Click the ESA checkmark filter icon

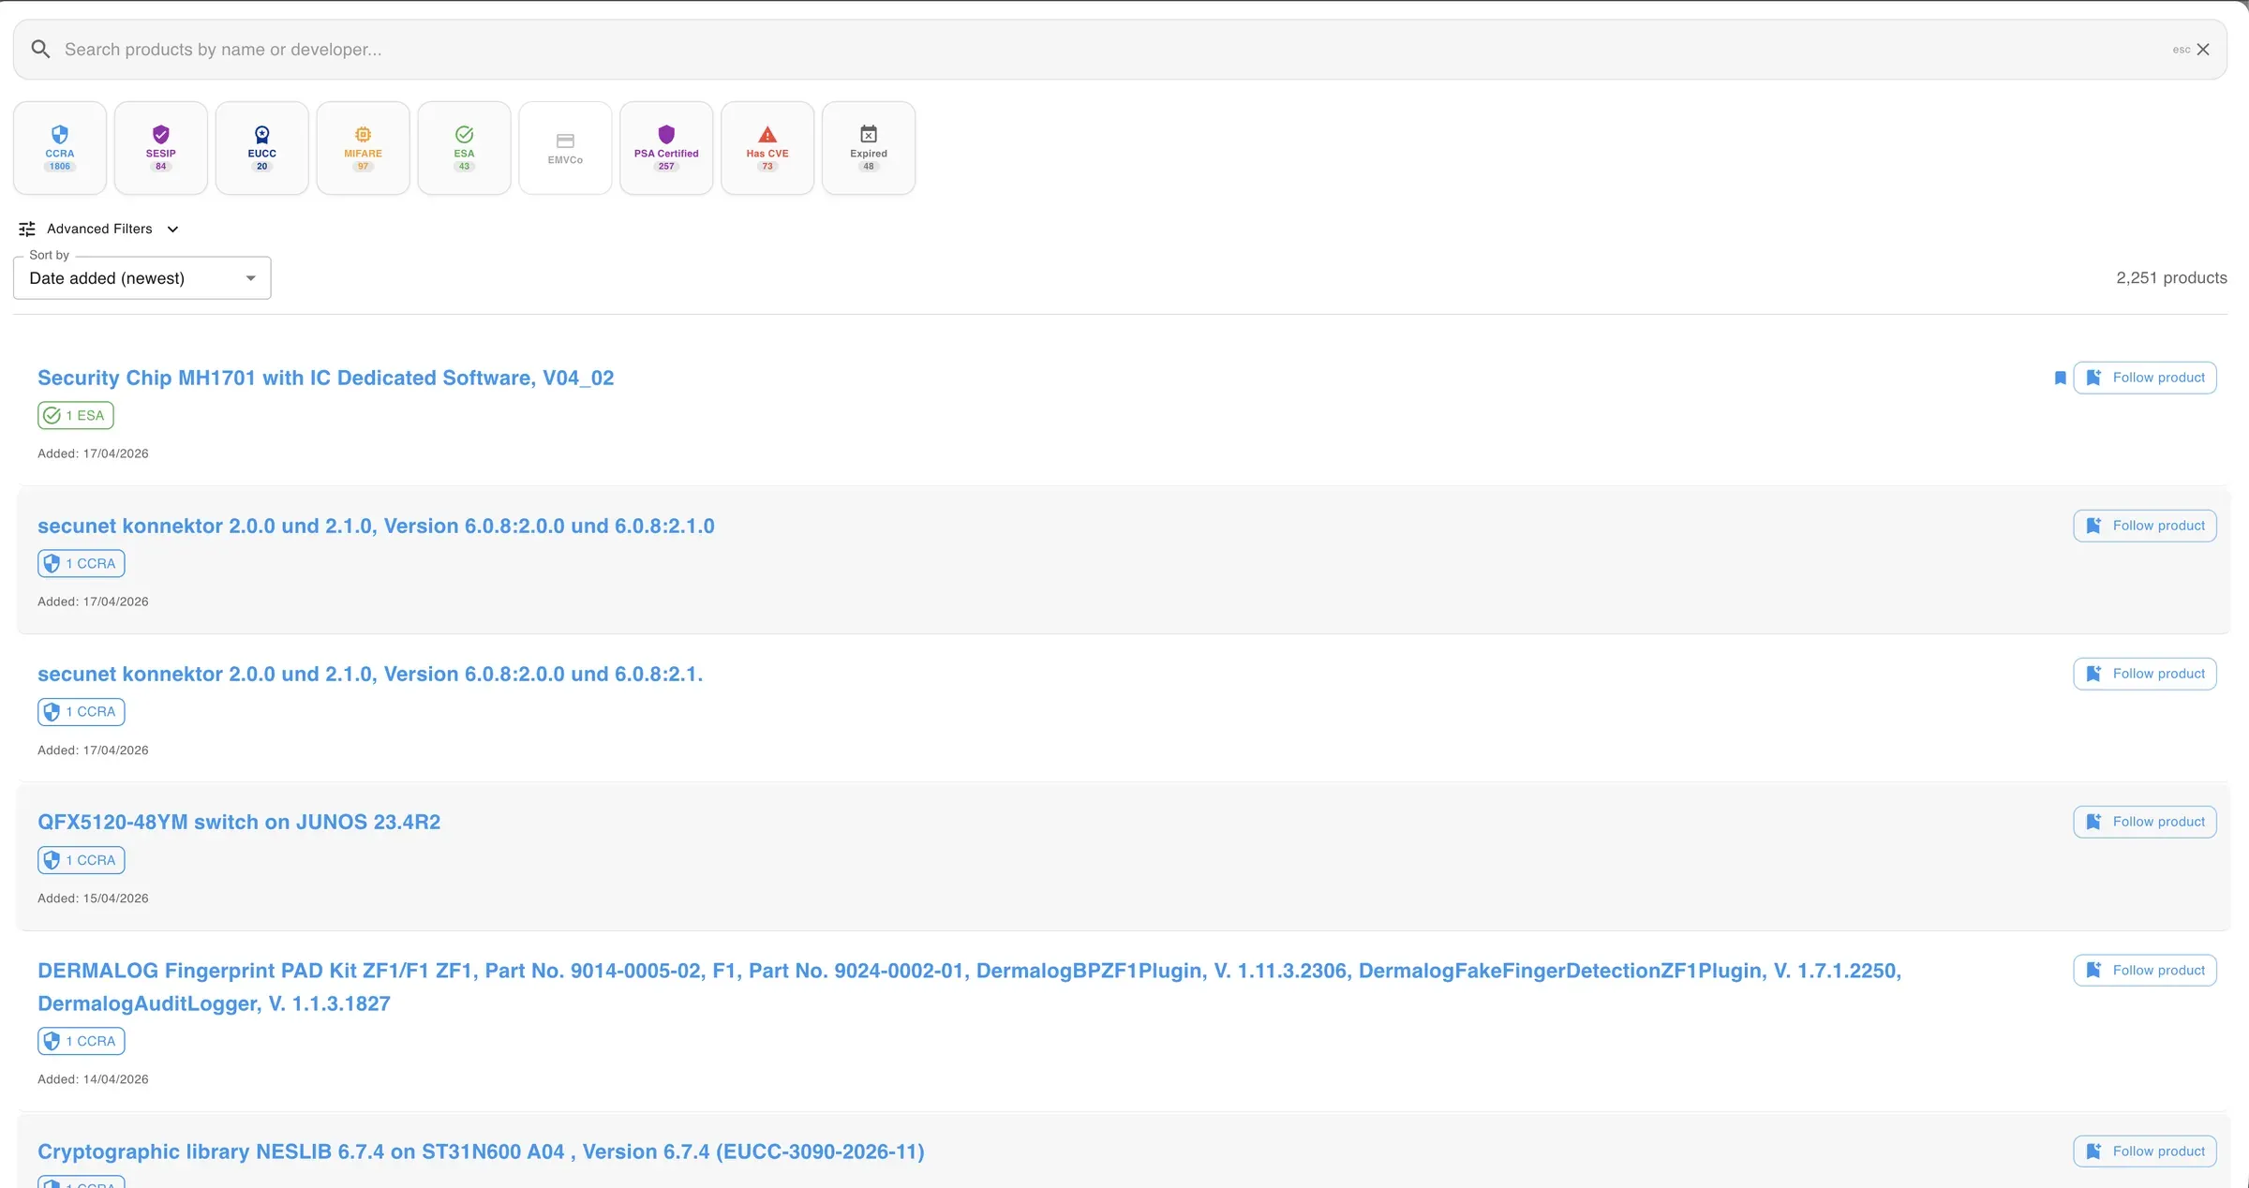point(464,135)
